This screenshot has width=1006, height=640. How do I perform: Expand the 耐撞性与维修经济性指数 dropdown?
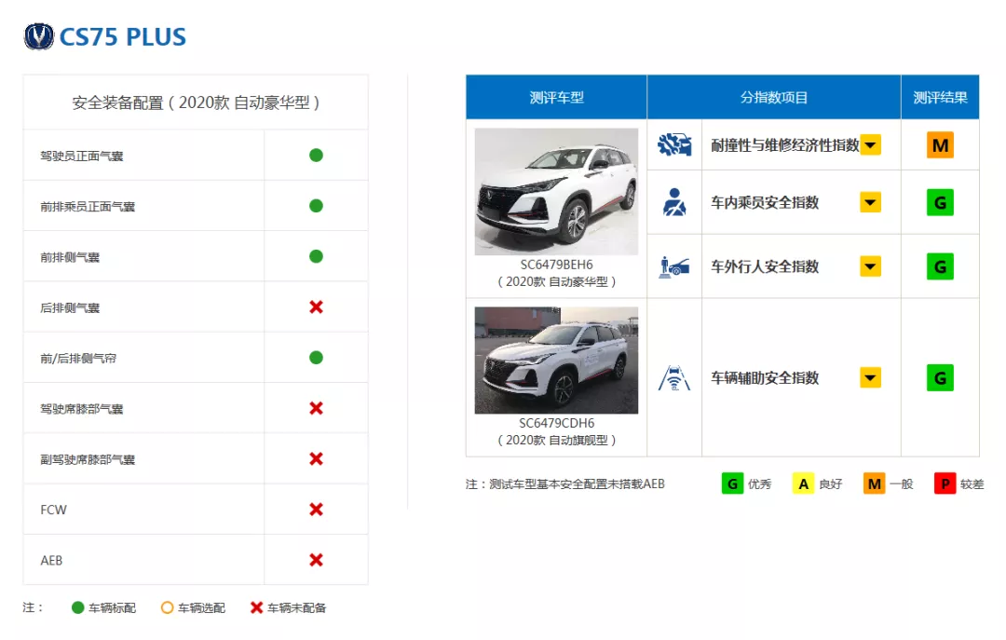click(870, 144)
